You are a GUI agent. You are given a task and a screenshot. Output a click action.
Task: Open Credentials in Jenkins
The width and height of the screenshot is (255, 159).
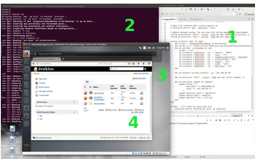coord(44,95)
